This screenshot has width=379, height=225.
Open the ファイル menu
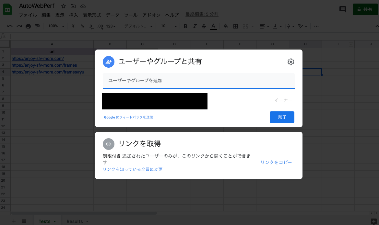point(28,15)
